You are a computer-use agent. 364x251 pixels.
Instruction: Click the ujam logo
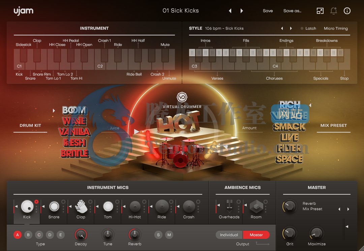click(24, 11)
